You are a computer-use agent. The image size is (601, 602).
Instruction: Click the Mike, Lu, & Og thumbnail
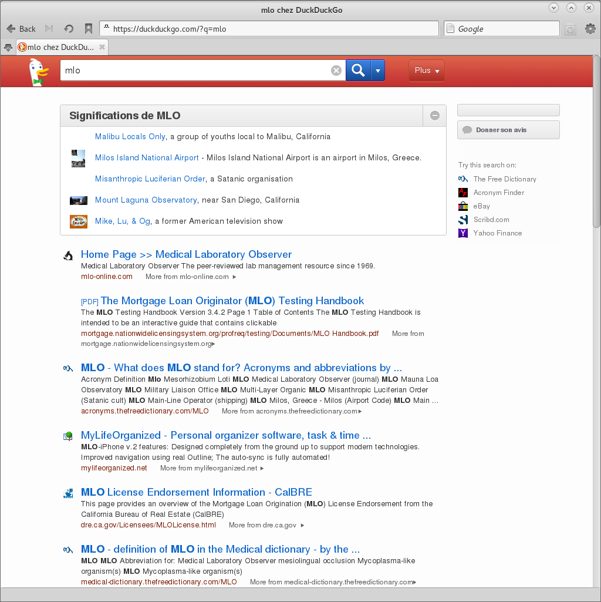(x=78, y=221)
